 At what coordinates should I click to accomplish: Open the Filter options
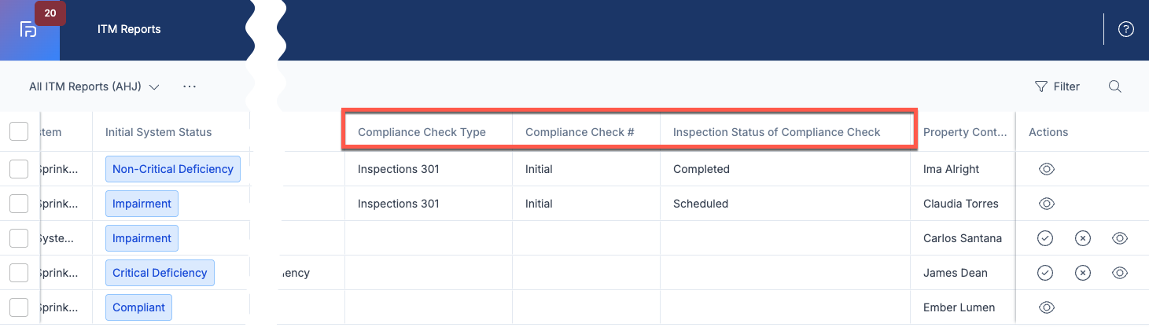[1057, 86]
